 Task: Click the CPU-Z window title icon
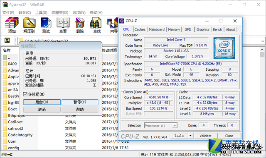tap(122, 21)
